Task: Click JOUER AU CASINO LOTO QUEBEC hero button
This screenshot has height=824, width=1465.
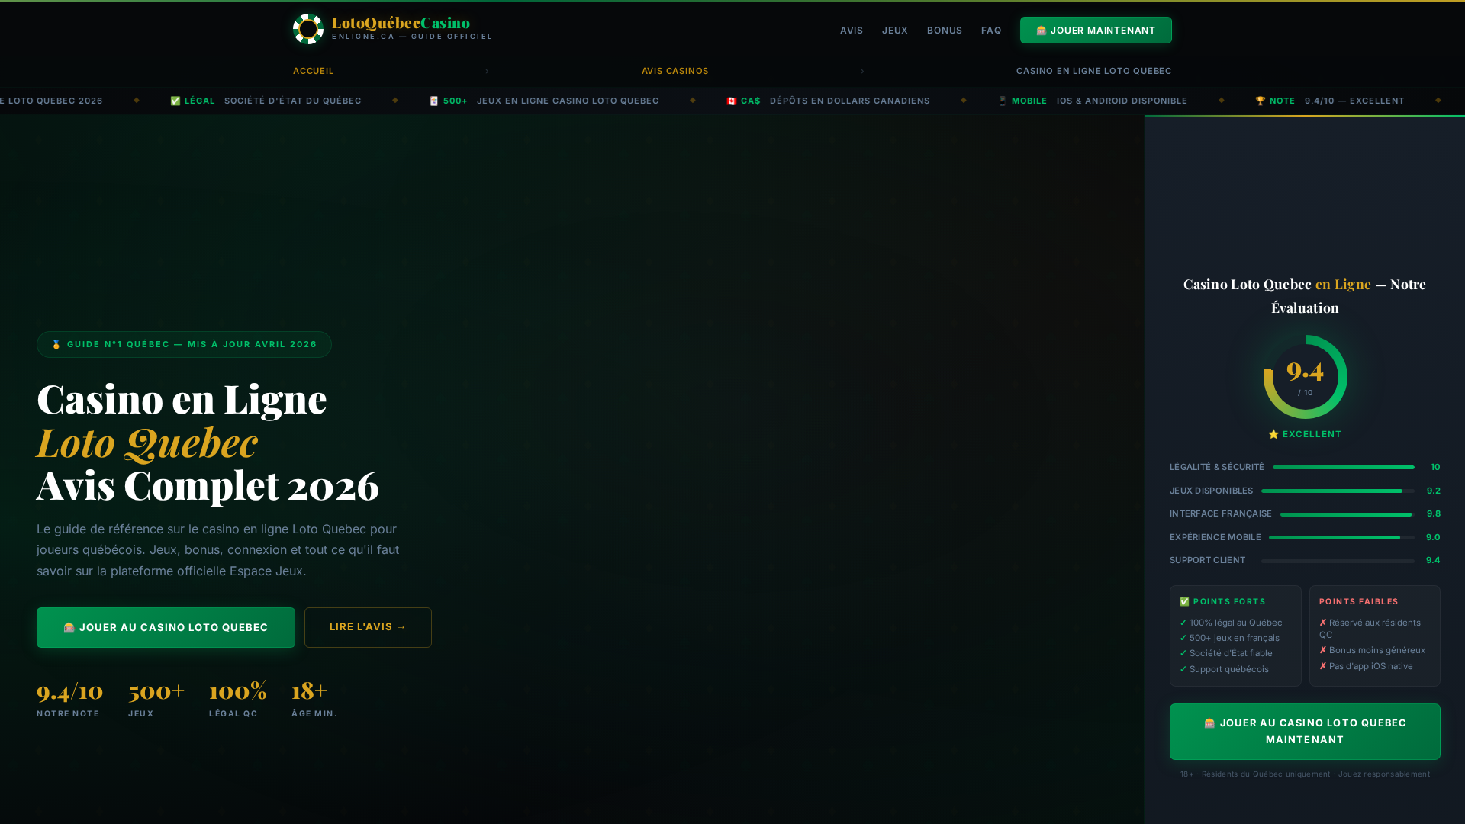Action: [x=166, y=628]
